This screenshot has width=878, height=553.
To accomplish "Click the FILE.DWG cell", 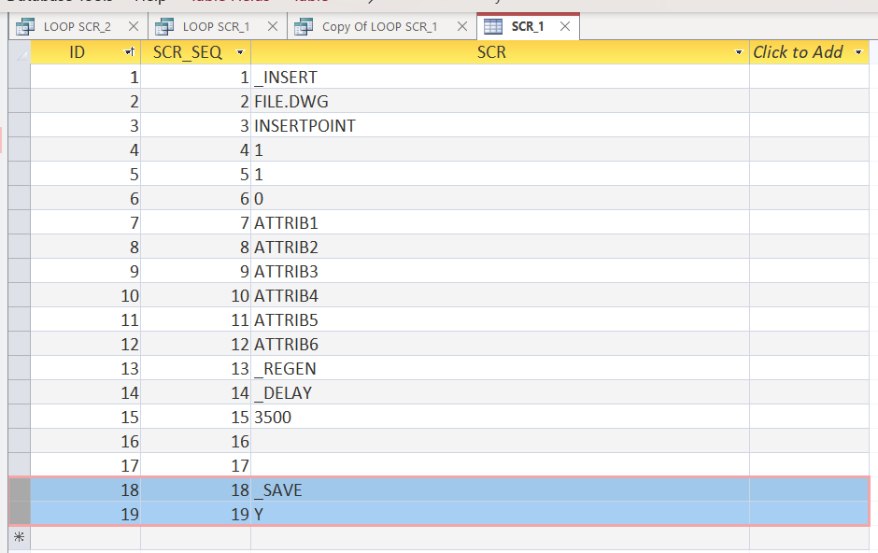I will click(500, 101).
